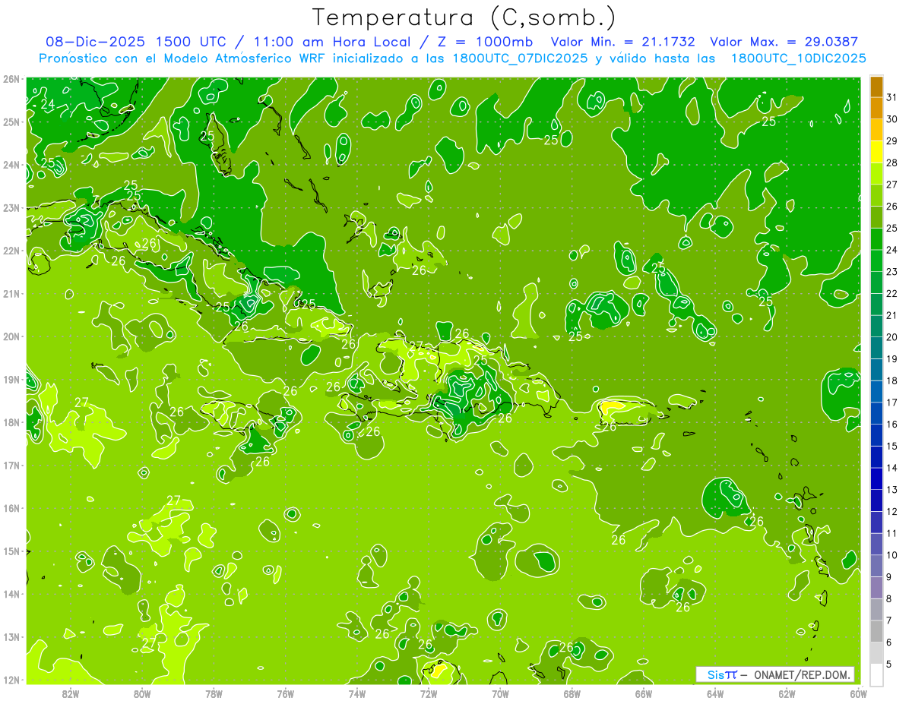The image size is (912, 704).
Task: Click 'Valor Min. = 21.1732' text
Action: click(622, 42)
